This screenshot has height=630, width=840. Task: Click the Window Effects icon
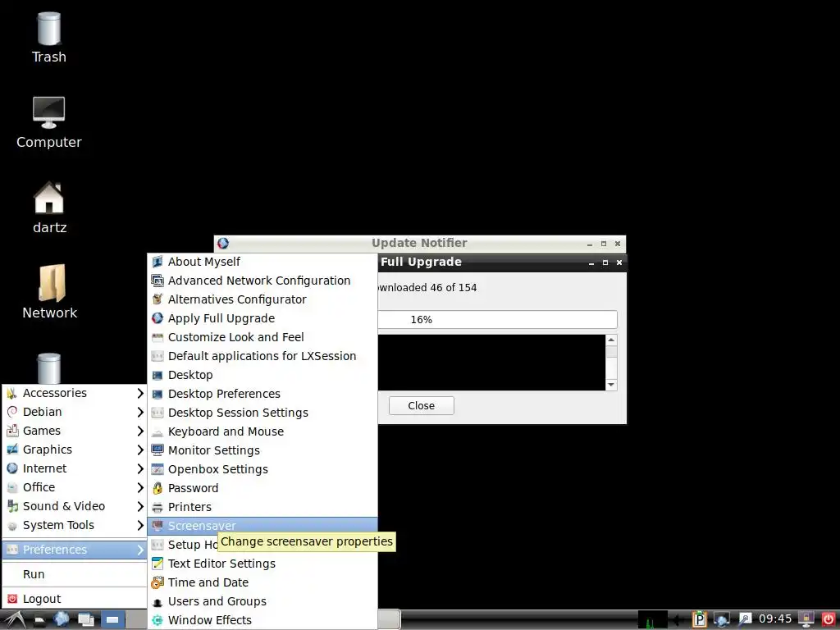click(x=157, y=620)
